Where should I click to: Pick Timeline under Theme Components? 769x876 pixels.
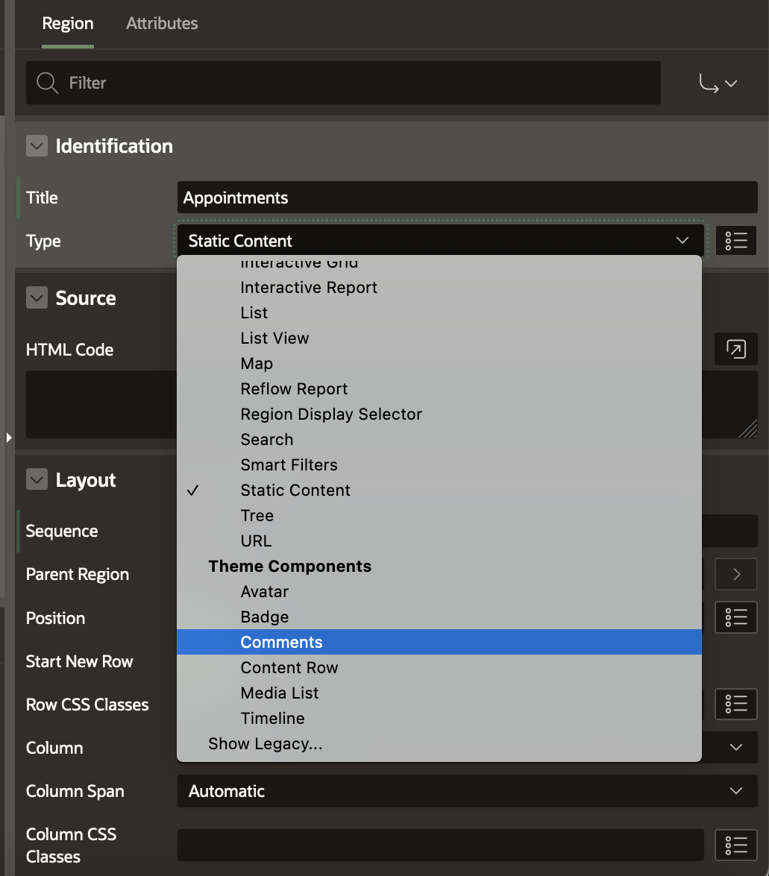point(272,718)
